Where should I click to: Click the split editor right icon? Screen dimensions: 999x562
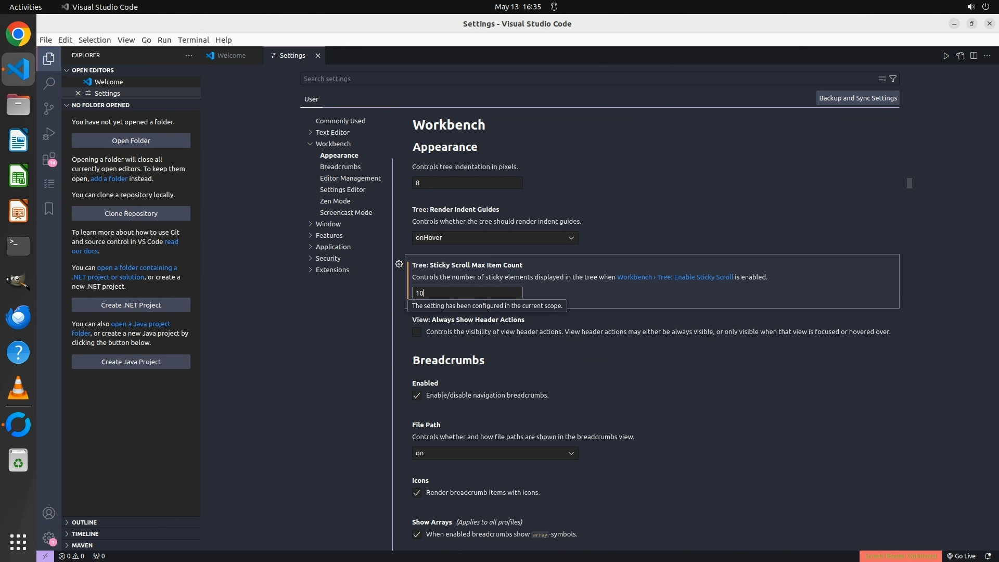pos(974,56)
